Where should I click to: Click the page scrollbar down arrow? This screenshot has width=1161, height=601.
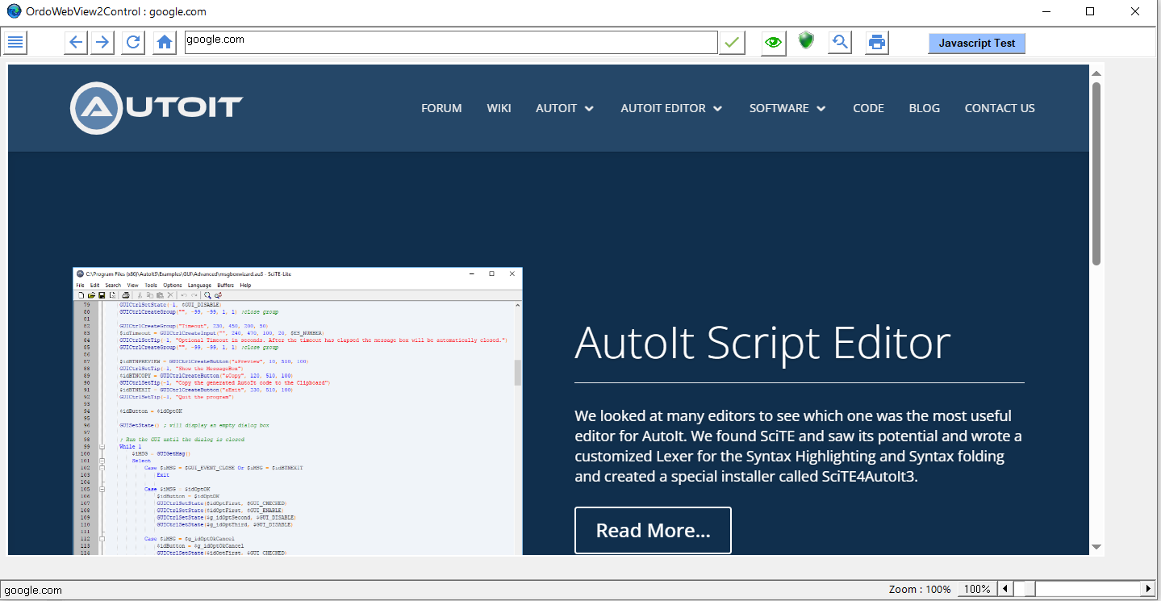pos(1096,547)
